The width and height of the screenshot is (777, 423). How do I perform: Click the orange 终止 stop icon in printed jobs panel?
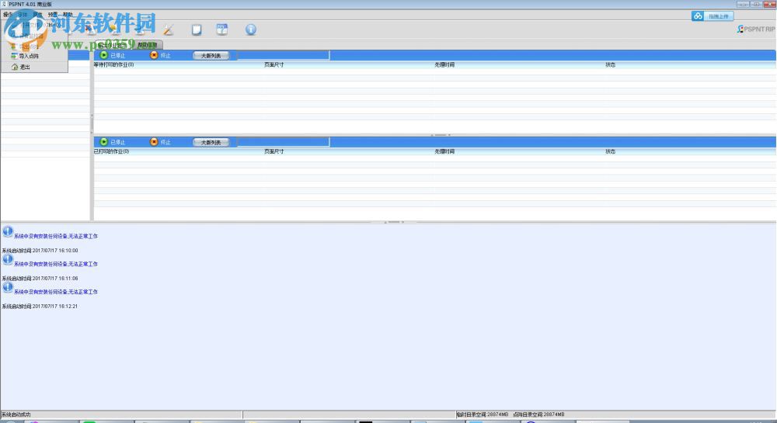click(x=154, y=142)
